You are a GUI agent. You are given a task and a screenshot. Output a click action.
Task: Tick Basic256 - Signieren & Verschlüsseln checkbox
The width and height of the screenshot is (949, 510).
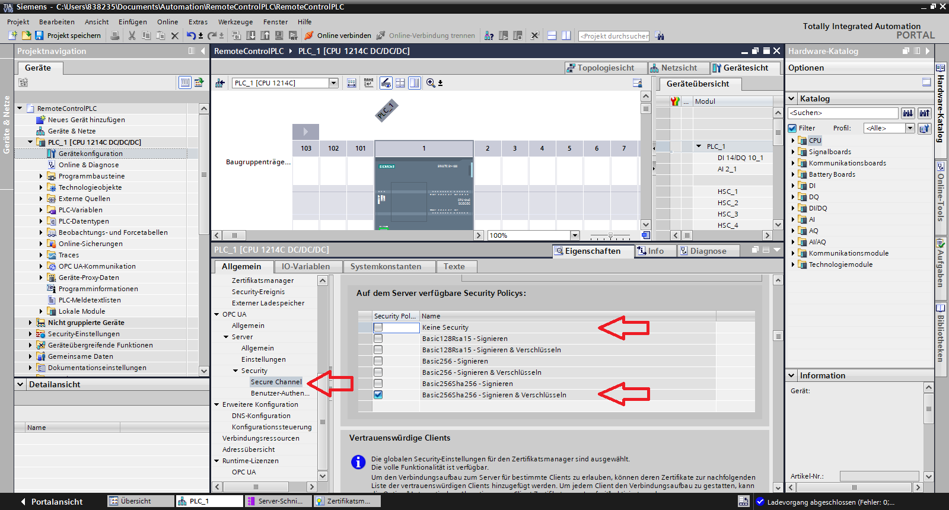(x=378, y=372)
